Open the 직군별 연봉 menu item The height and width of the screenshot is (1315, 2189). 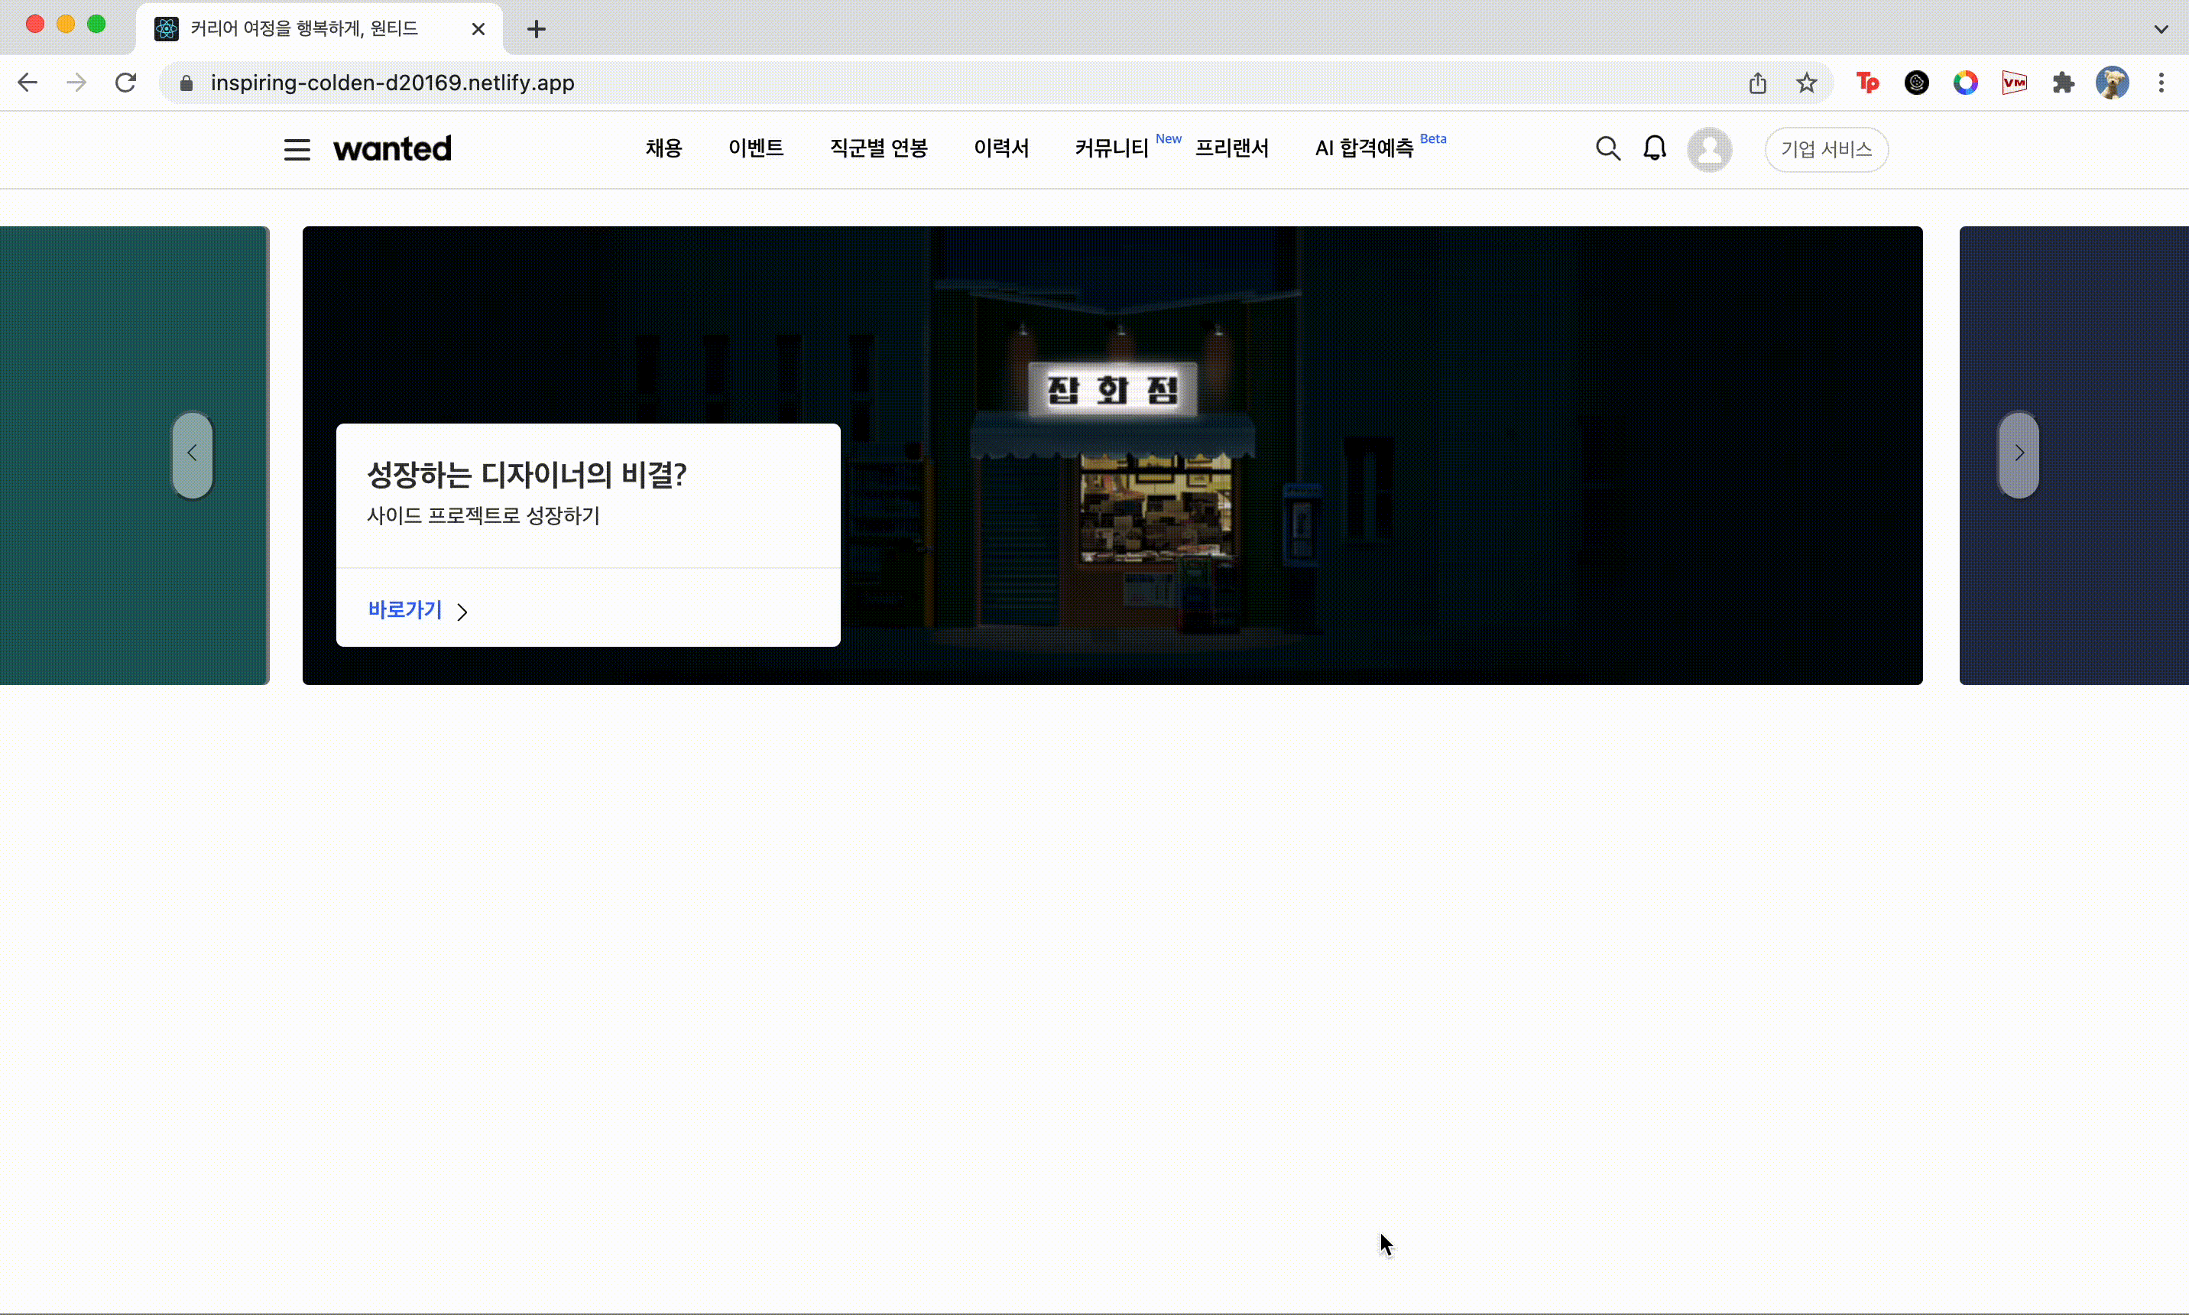pyautogui.click(x=878, y=149)
